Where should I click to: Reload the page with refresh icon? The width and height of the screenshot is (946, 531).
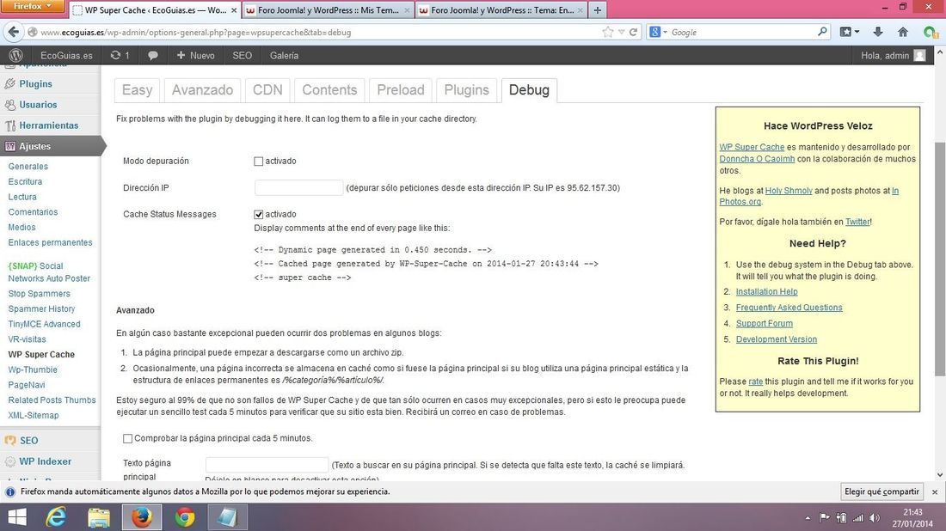pos(634,32)
